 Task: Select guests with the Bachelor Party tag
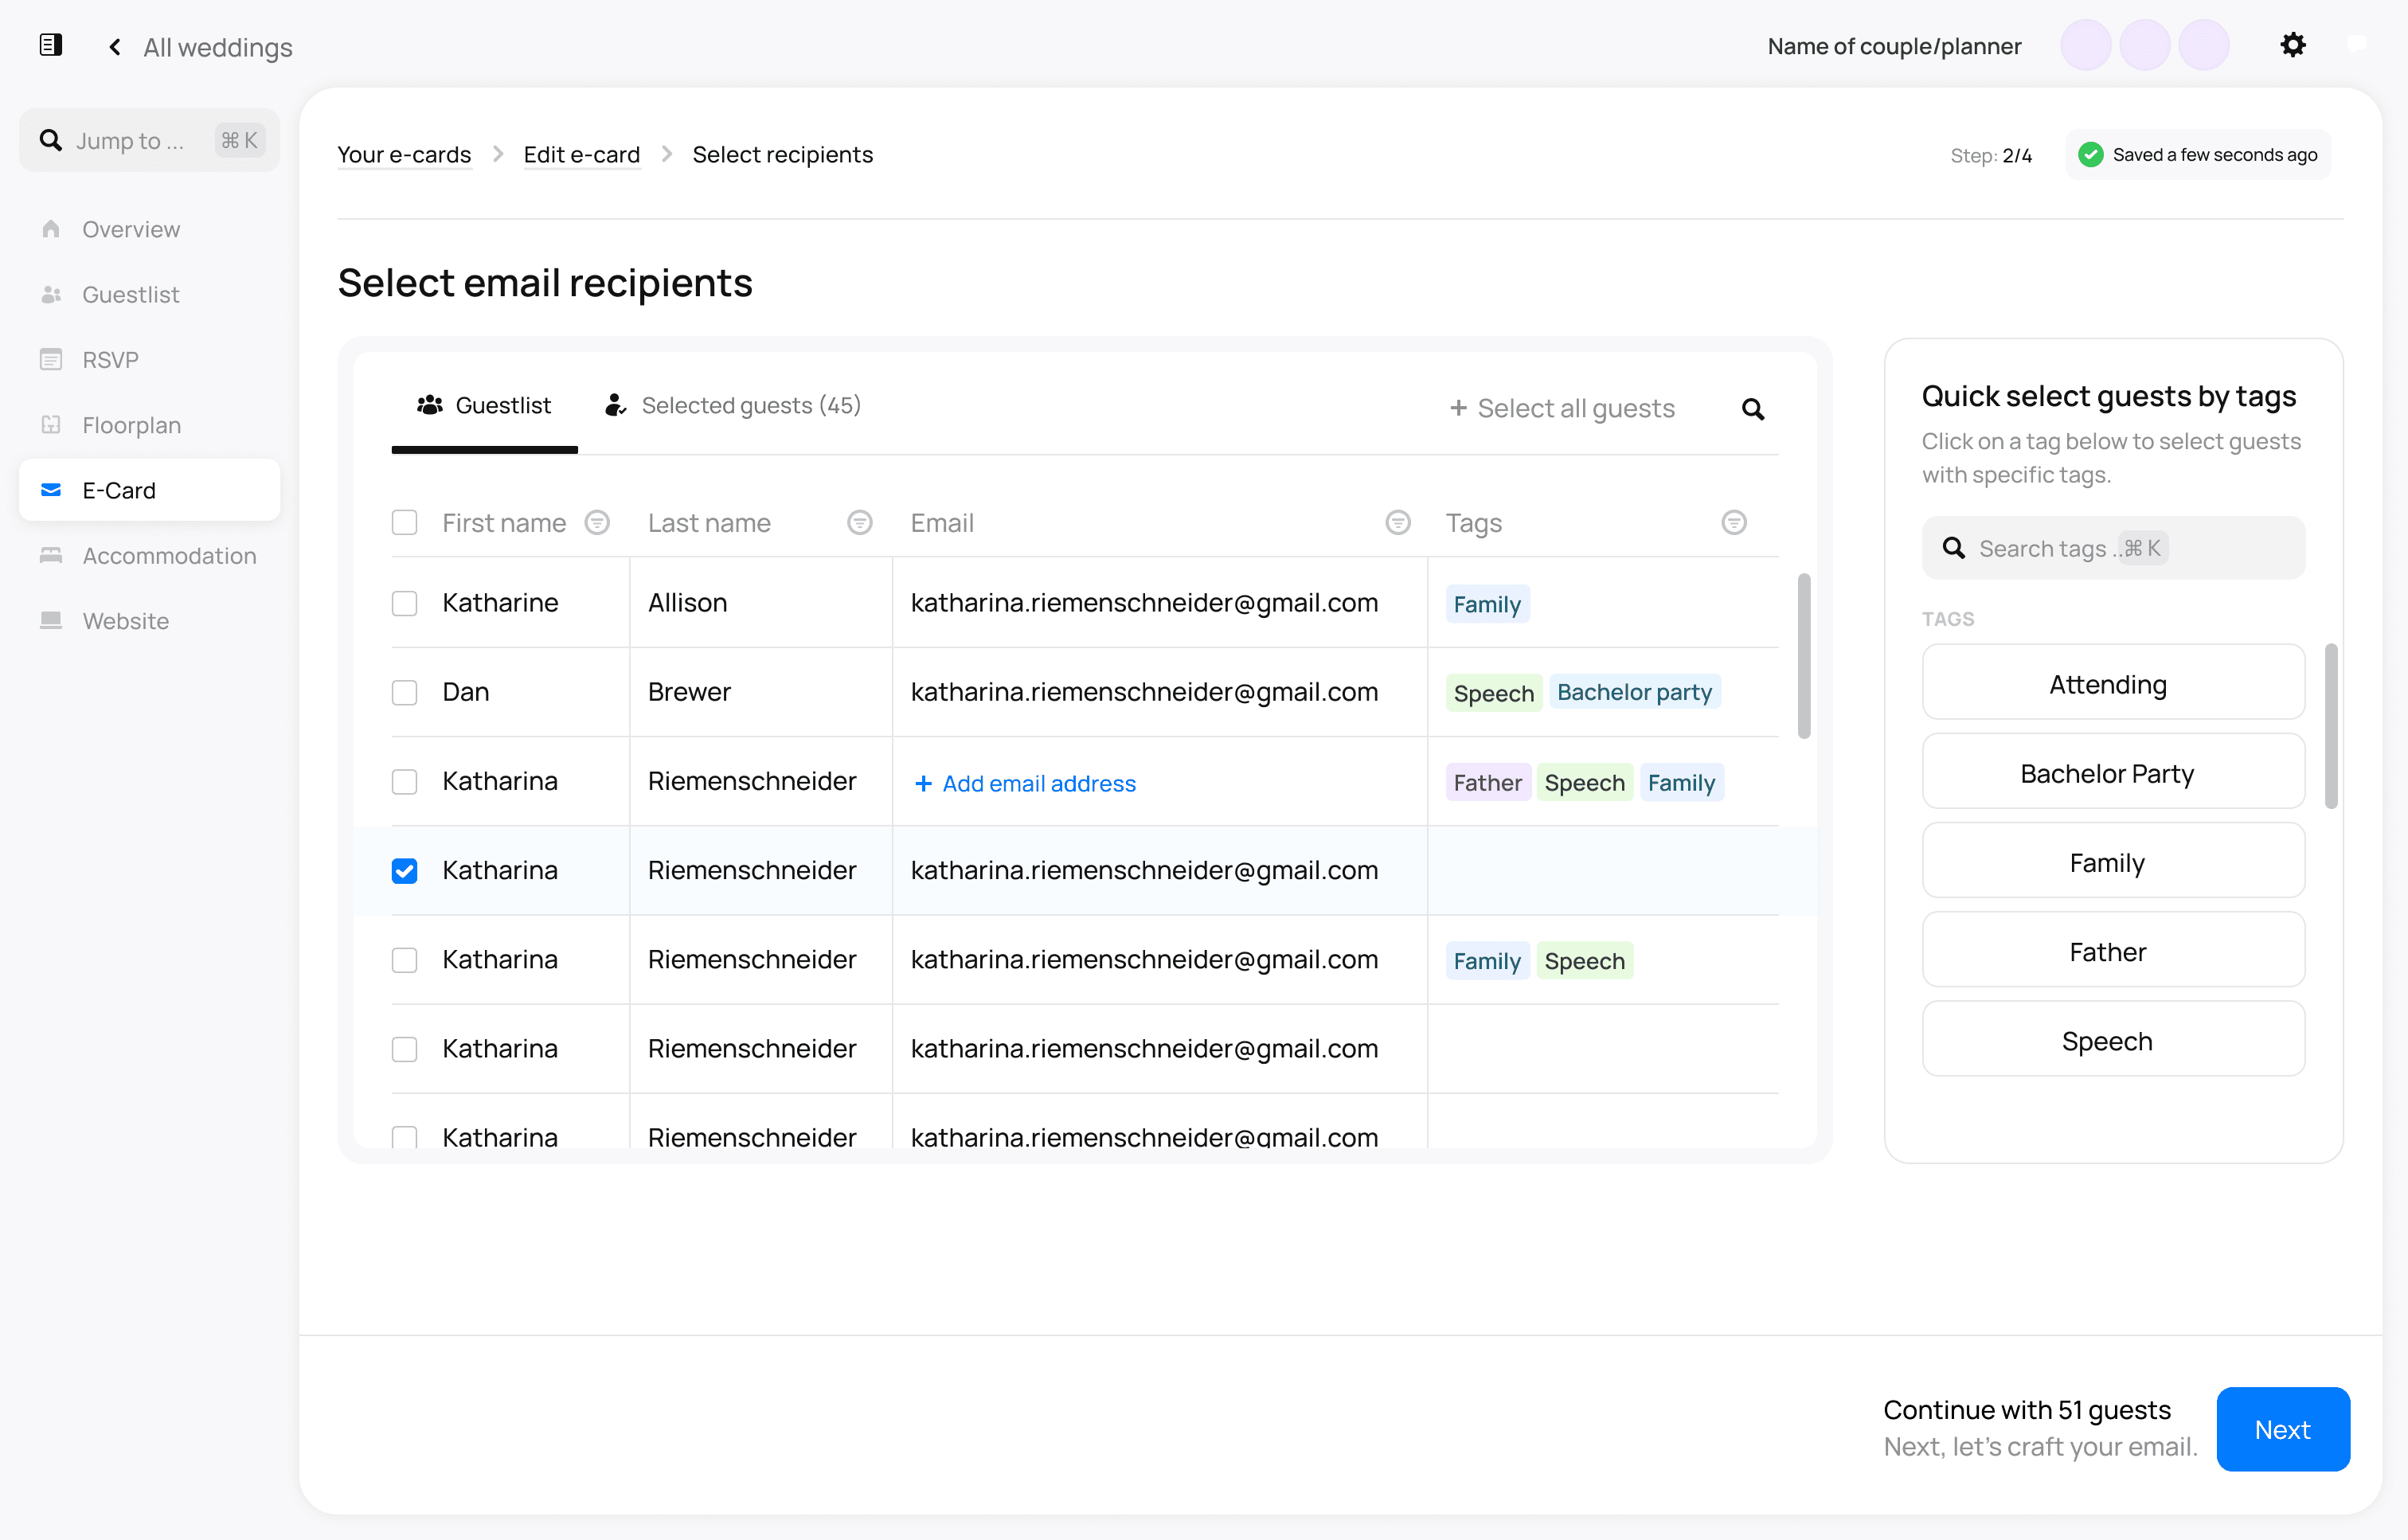2113,772
